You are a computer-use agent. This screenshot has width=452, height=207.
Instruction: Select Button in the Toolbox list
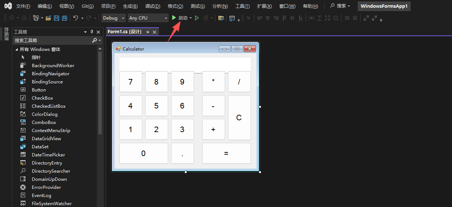(39, 90)
